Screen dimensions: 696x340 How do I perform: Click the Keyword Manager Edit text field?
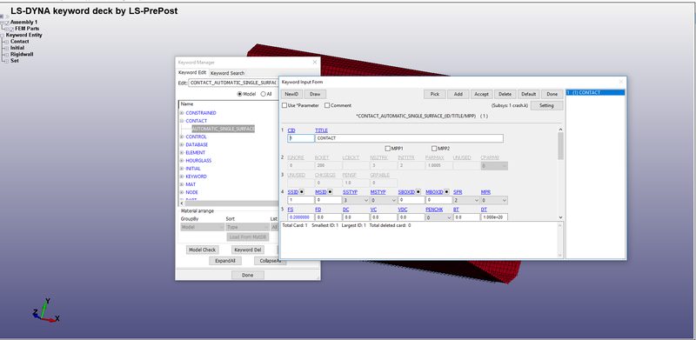pyautogui.click(x=232, y=83)
